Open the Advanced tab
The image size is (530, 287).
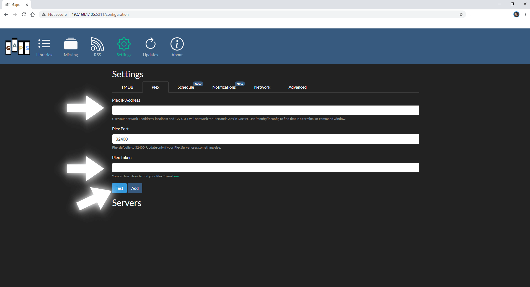[298, 87]
